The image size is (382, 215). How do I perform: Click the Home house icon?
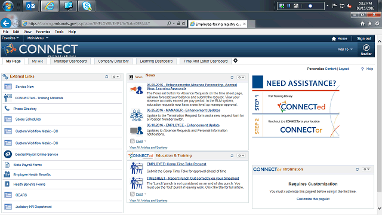point(334,38)
